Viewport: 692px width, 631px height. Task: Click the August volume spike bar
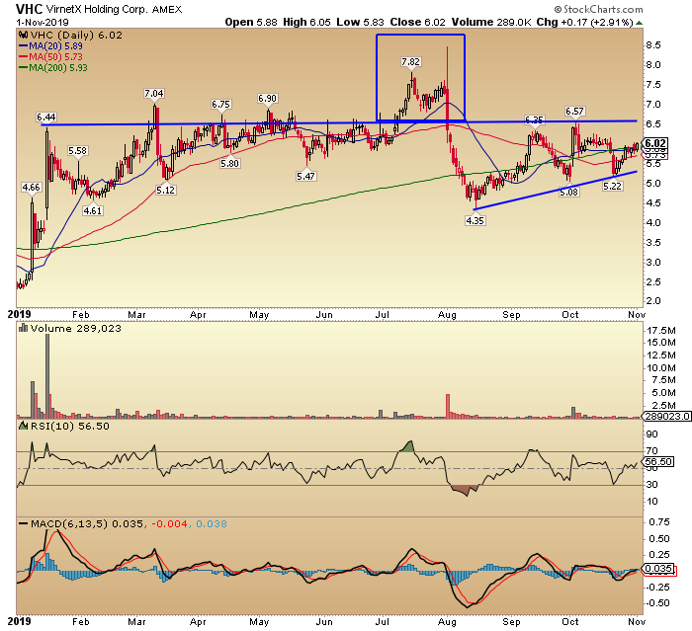point(448,406)
